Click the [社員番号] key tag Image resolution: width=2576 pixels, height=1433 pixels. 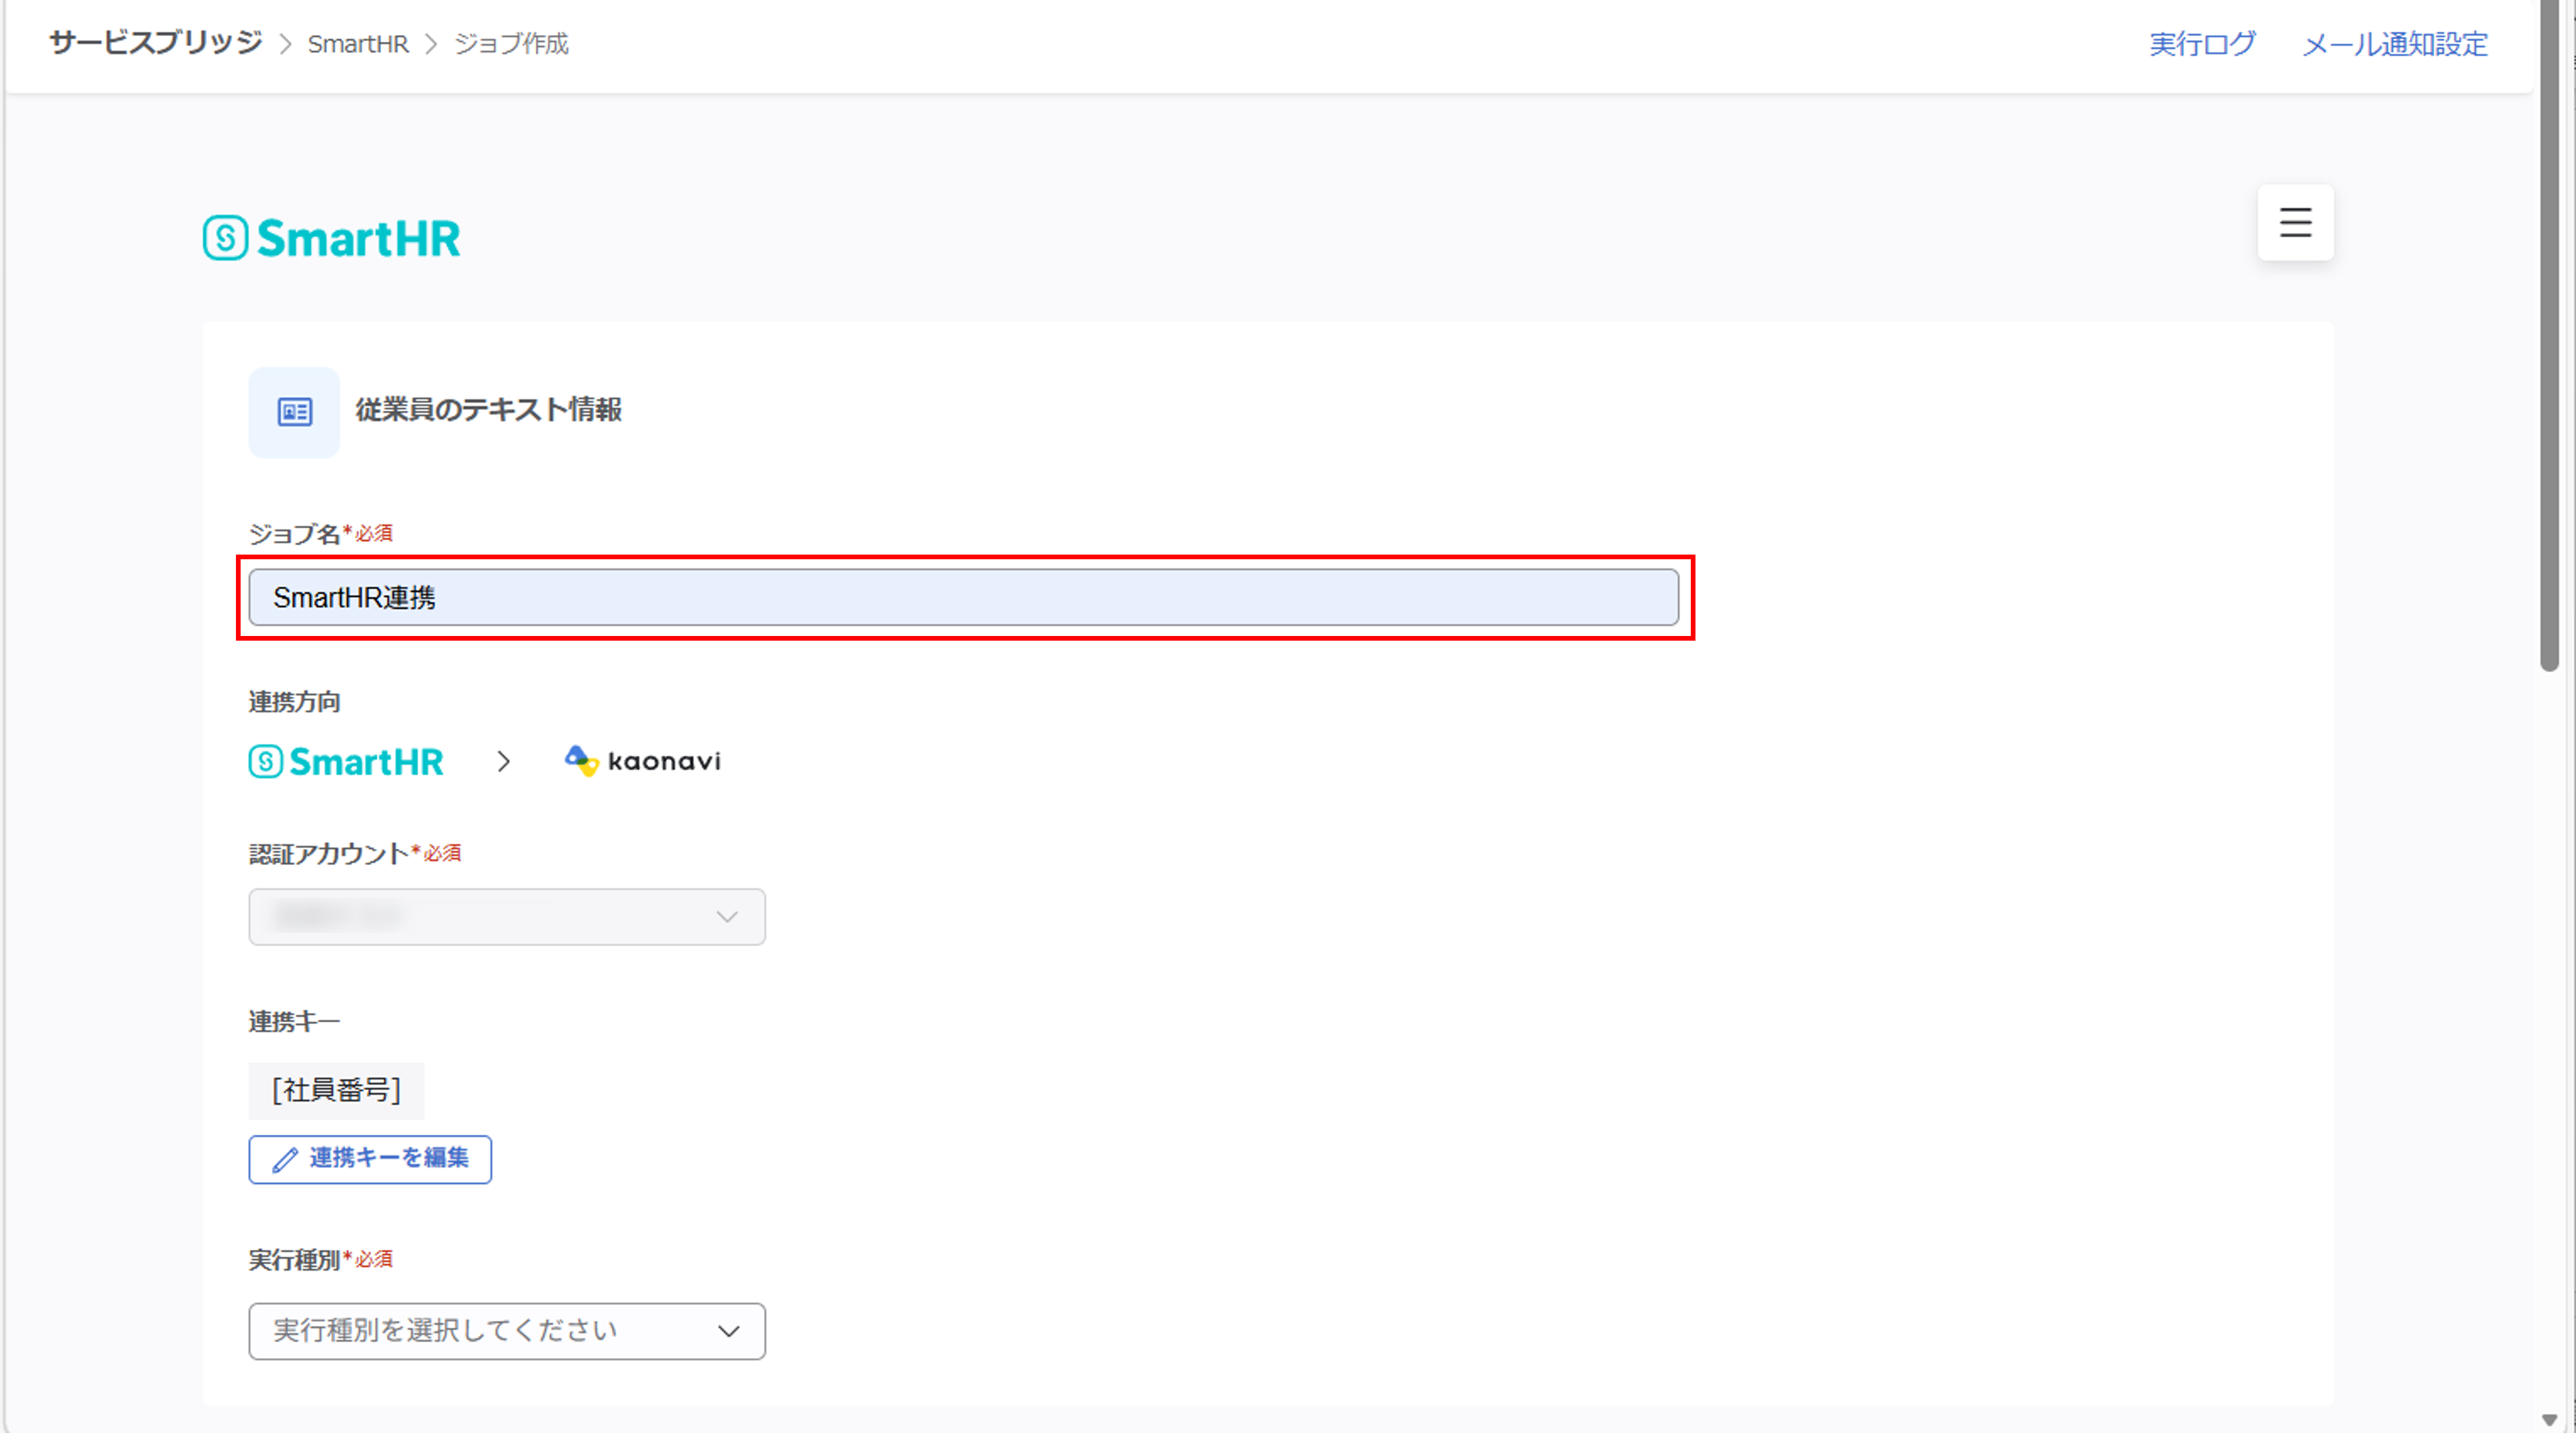click(336, 1090)
